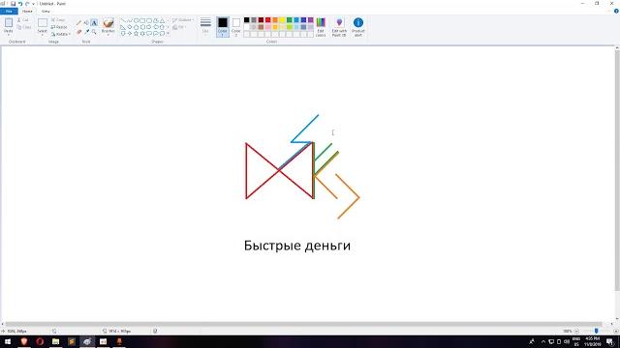Click the Paste clipboard icon

(9, 22)
